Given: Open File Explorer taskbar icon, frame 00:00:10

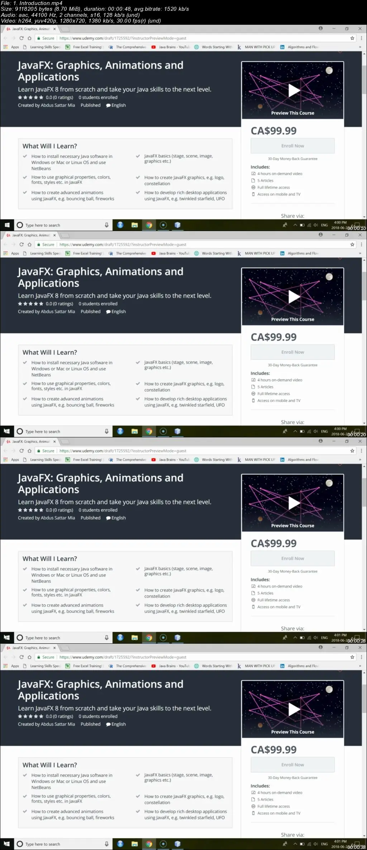Looking at the screenshot, I should (135, 225).
